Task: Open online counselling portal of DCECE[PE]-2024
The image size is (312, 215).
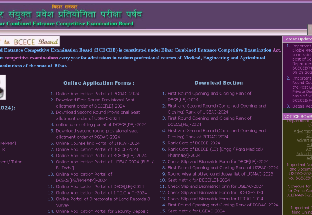Action: pyautogui.click(x=101, y=125)
